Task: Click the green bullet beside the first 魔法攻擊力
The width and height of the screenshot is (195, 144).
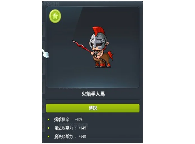Action: coord(48,128)
